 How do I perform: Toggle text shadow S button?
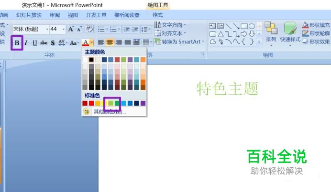point(53,43)
